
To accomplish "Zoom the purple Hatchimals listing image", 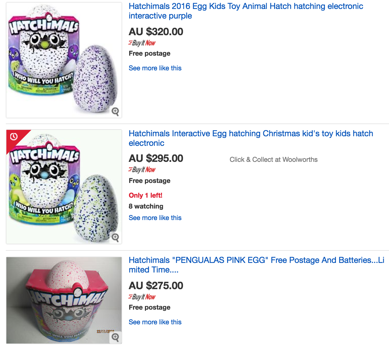I will (x=115, y=111).
